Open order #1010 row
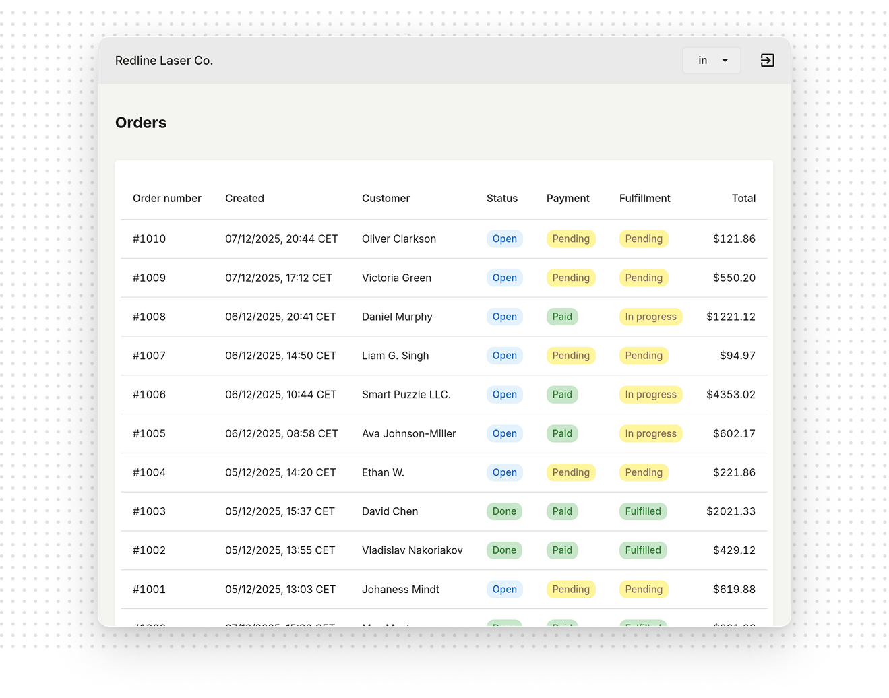The image size is (889, 698). tap(149, 239)
